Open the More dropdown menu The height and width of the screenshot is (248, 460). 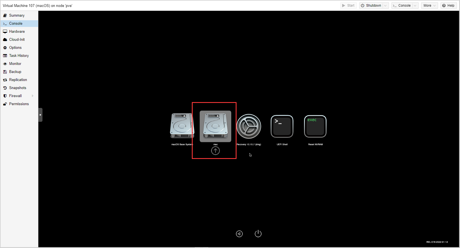pyautogui.click(x=429, y=6)
